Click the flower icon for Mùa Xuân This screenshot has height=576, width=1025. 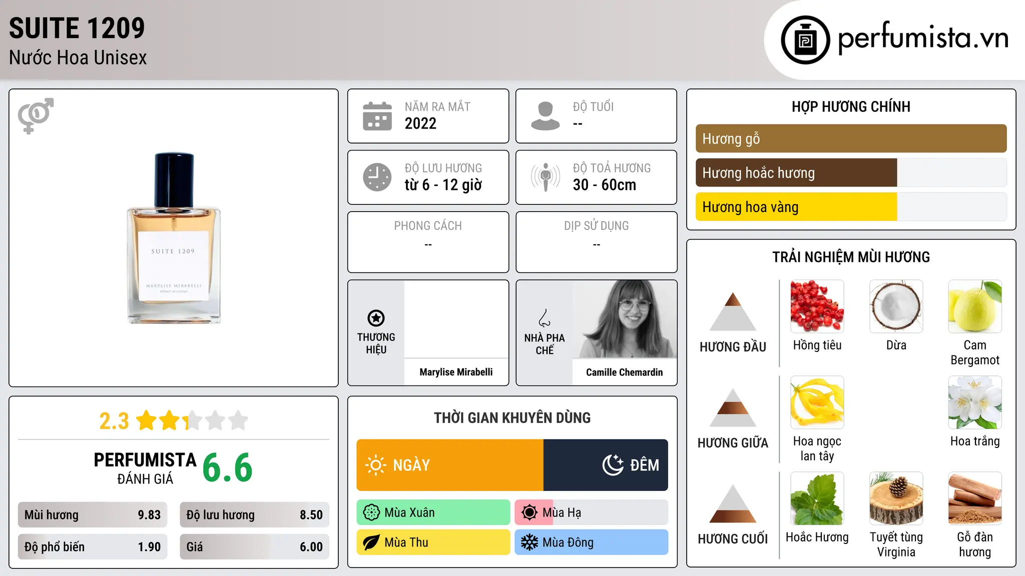pyautogui.click(x=371, y=512)
